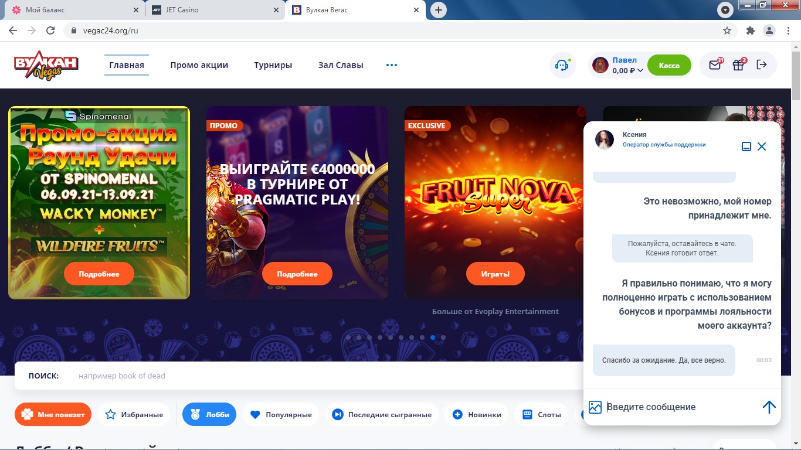This screenshot has height=450, width=801.
Task: Click the Вулкан Vegas logo
Action: (x=46, y=65)
